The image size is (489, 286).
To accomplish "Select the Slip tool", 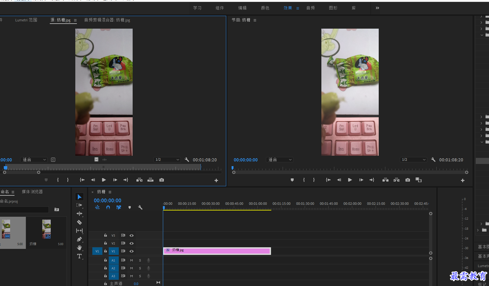I will coord(79,231).
